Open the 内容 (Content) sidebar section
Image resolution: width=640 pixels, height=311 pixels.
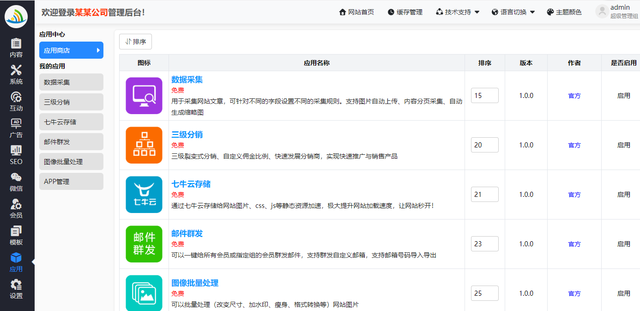point(16,48)
